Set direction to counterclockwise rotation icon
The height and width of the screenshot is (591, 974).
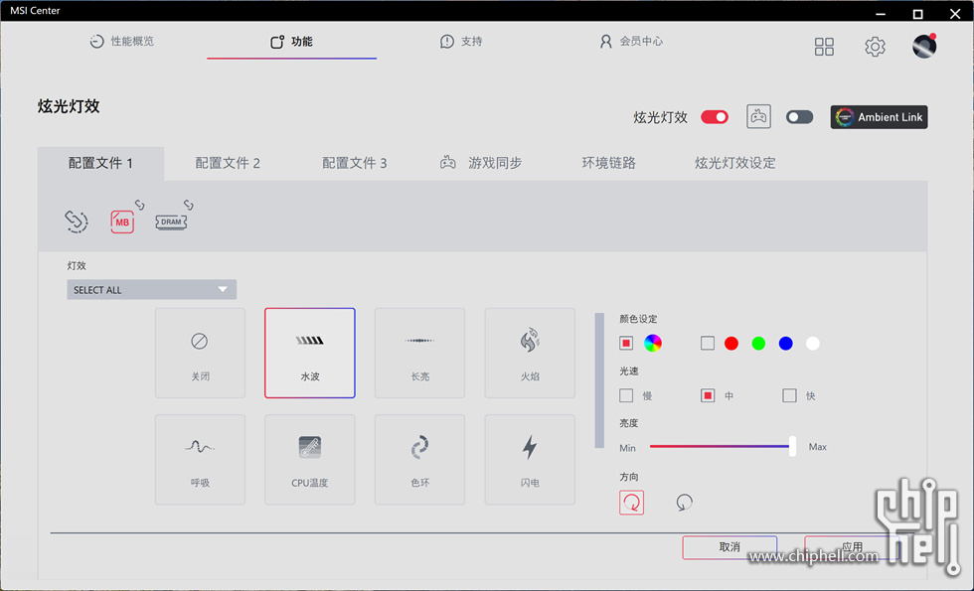pyautogui.click(x=684, y=503)
